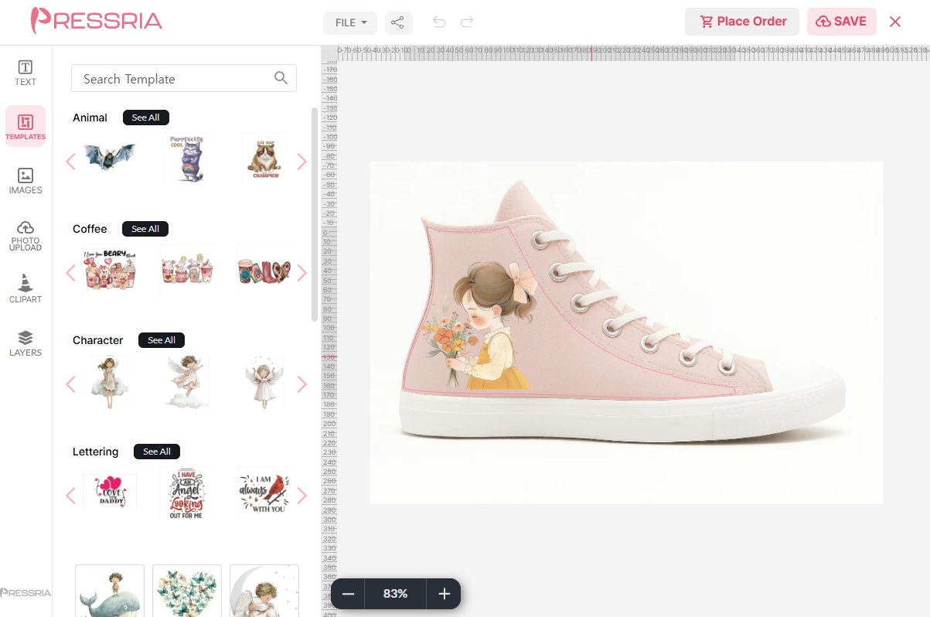This screenshot has height=617, width=930.
Task: Click the template panel scrollbar
Action: pos(314,215)
